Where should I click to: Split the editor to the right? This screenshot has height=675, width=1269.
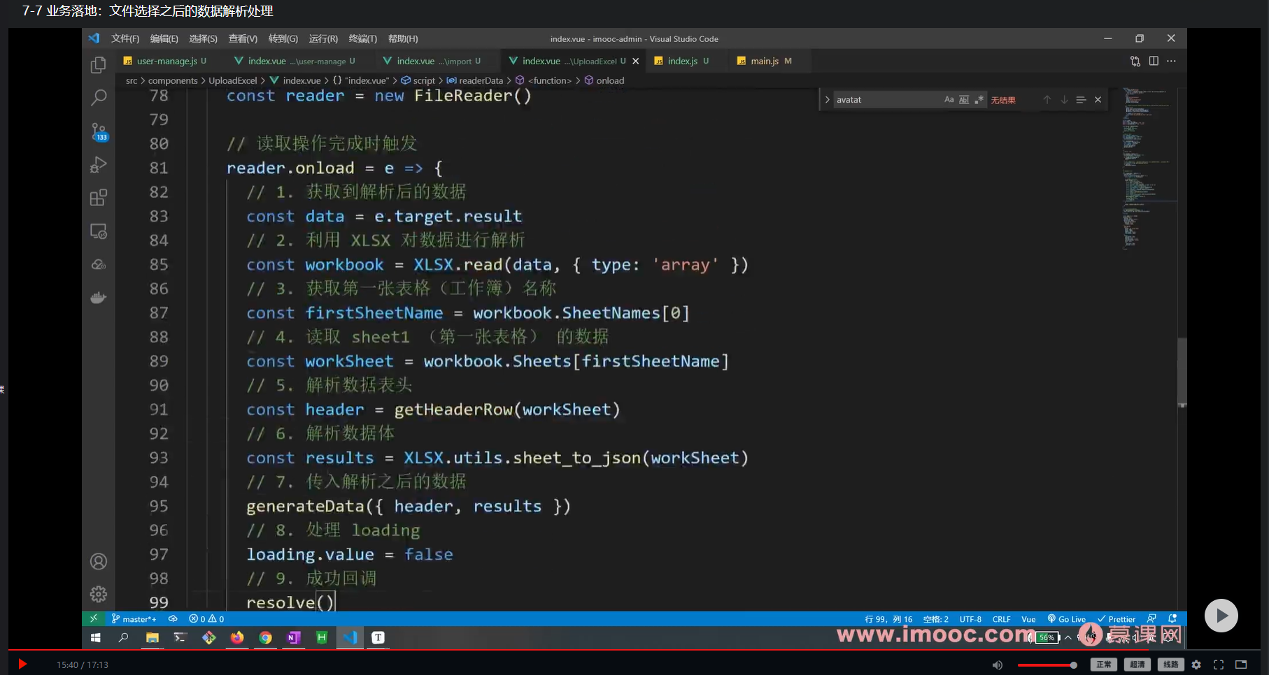(1154, 61)
